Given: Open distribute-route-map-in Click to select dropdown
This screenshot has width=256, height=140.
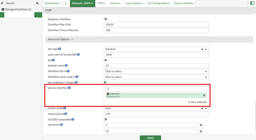Looking at the screenshot, I should (x=156, y=77).
